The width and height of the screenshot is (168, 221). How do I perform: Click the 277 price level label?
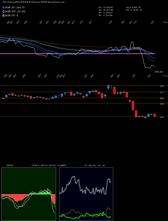(x=162, y=93)
